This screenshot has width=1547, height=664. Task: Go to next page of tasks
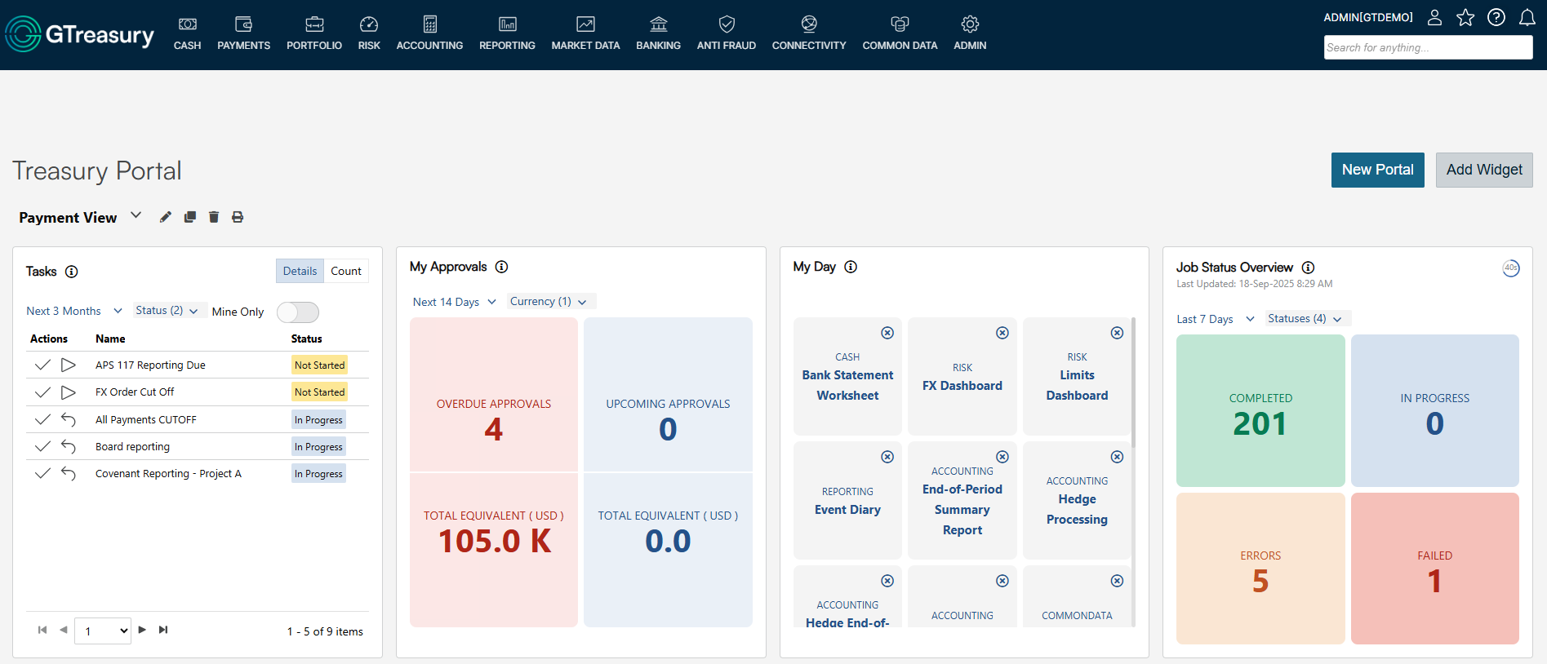(x=142, y=630)
